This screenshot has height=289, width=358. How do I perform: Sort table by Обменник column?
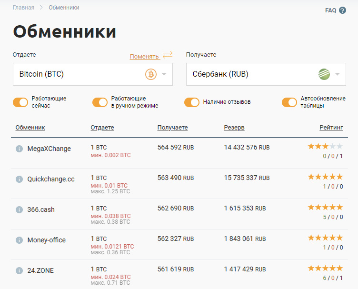(x=30, y=128)
